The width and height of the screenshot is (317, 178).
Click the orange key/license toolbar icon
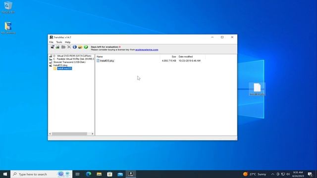tap(80, 47)
